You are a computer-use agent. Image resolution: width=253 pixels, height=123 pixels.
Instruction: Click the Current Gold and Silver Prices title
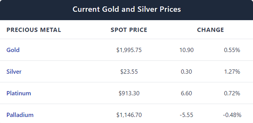point(126,9)
